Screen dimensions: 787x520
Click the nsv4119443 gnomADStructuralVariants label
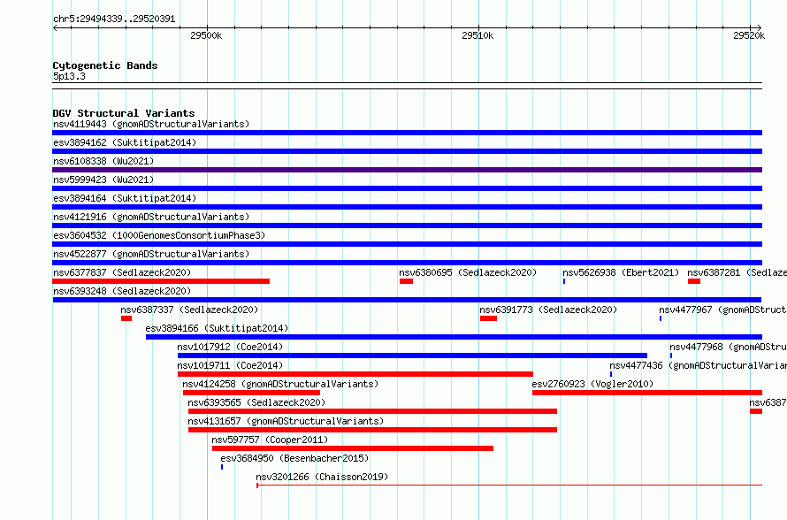pos(151,124)
